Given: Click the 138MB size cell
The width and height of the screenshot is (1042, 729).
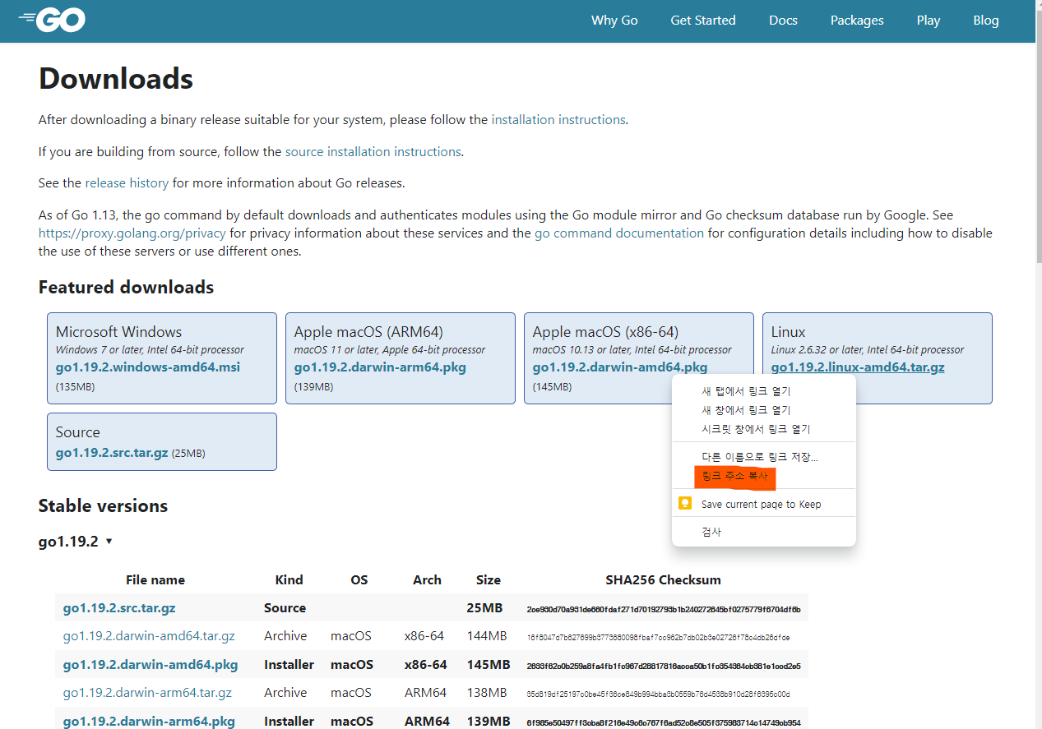Looking at the screenshot, I should pos(487,693).
